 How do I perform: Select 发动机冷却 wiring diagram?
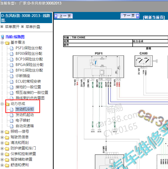(x=25, y=109)
